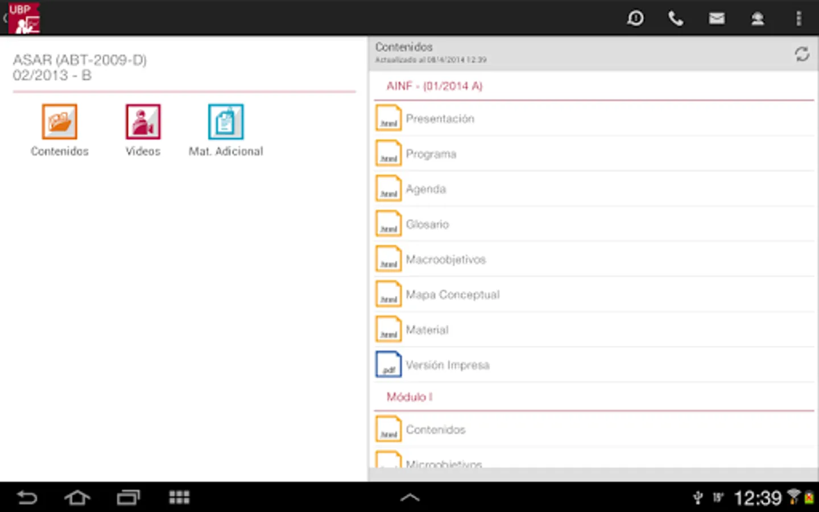Open the Material item
Viewport: 819px width, 512px height.
(x=594, y=330)
